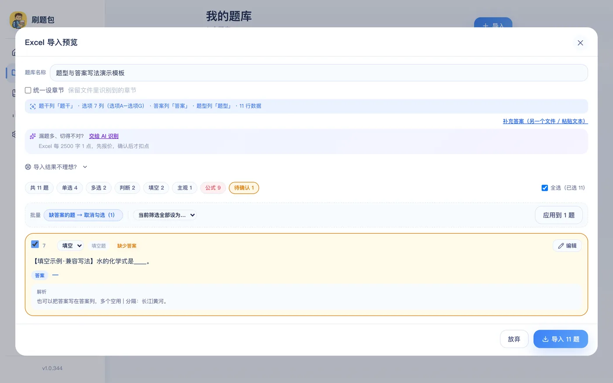Expand 导入结果不理想 section
613x383 pixels.
coord(56,167)
